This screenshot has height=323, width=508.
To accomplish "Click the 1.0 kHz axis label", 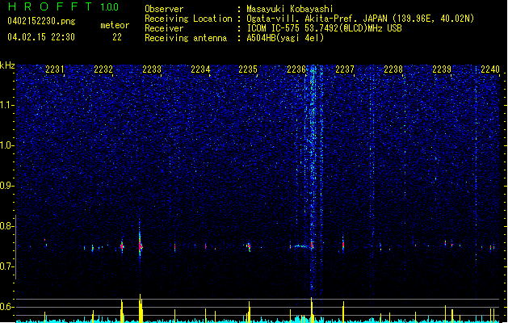I will coord(6,145).
